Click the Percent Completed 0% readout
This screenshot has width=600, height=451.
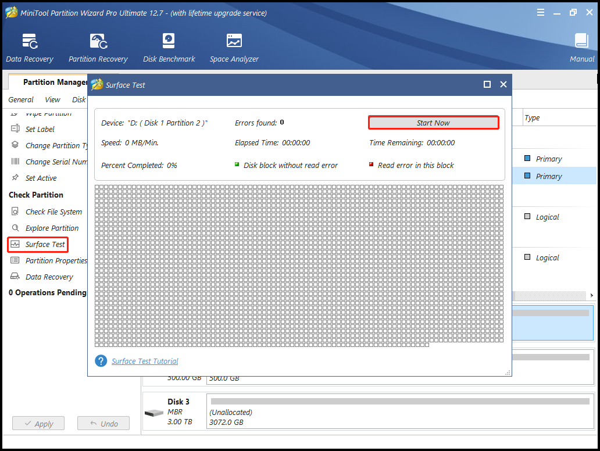click(x=139, y=165)
